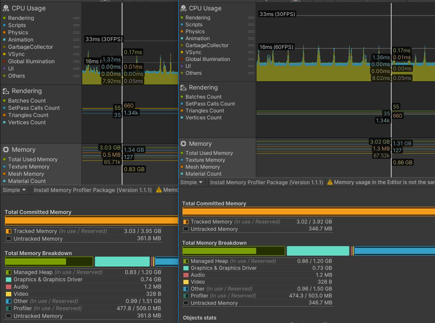435x323 pixels.
Task: Click the Memory chip icon in left profiler
Action: tap(6, 150)
